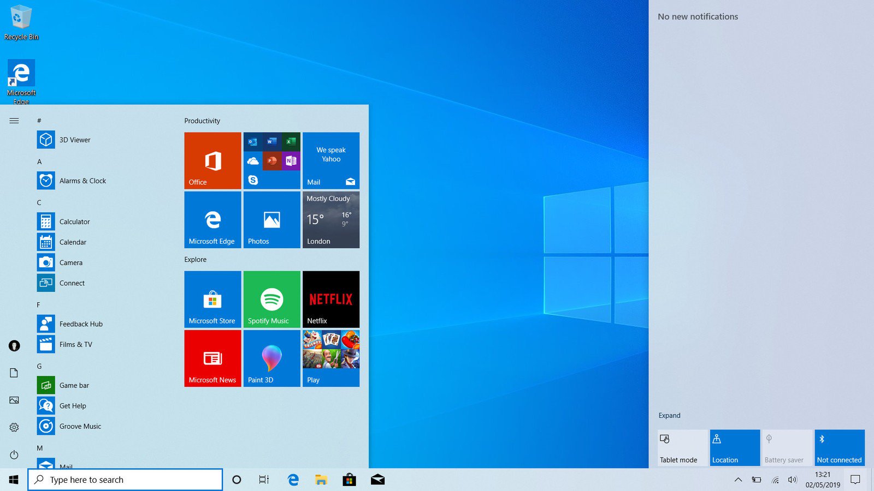Screen dimensions: 874x491
Task: Open the Spotify Music tile
Action: pyautogui.click(x=271, y=299)
